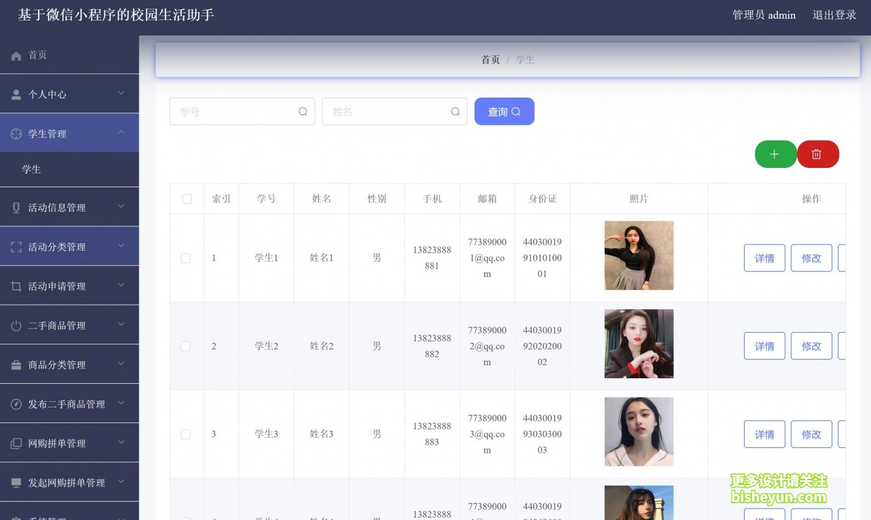
Task: Click 修改 for 学生2
Action: click(811, 346)
